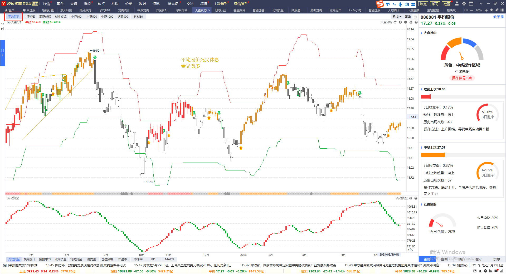The width and height of the screenshot is (506, 274).
Task: Click the alert bell icon in status bar
Action: point(480,271)
